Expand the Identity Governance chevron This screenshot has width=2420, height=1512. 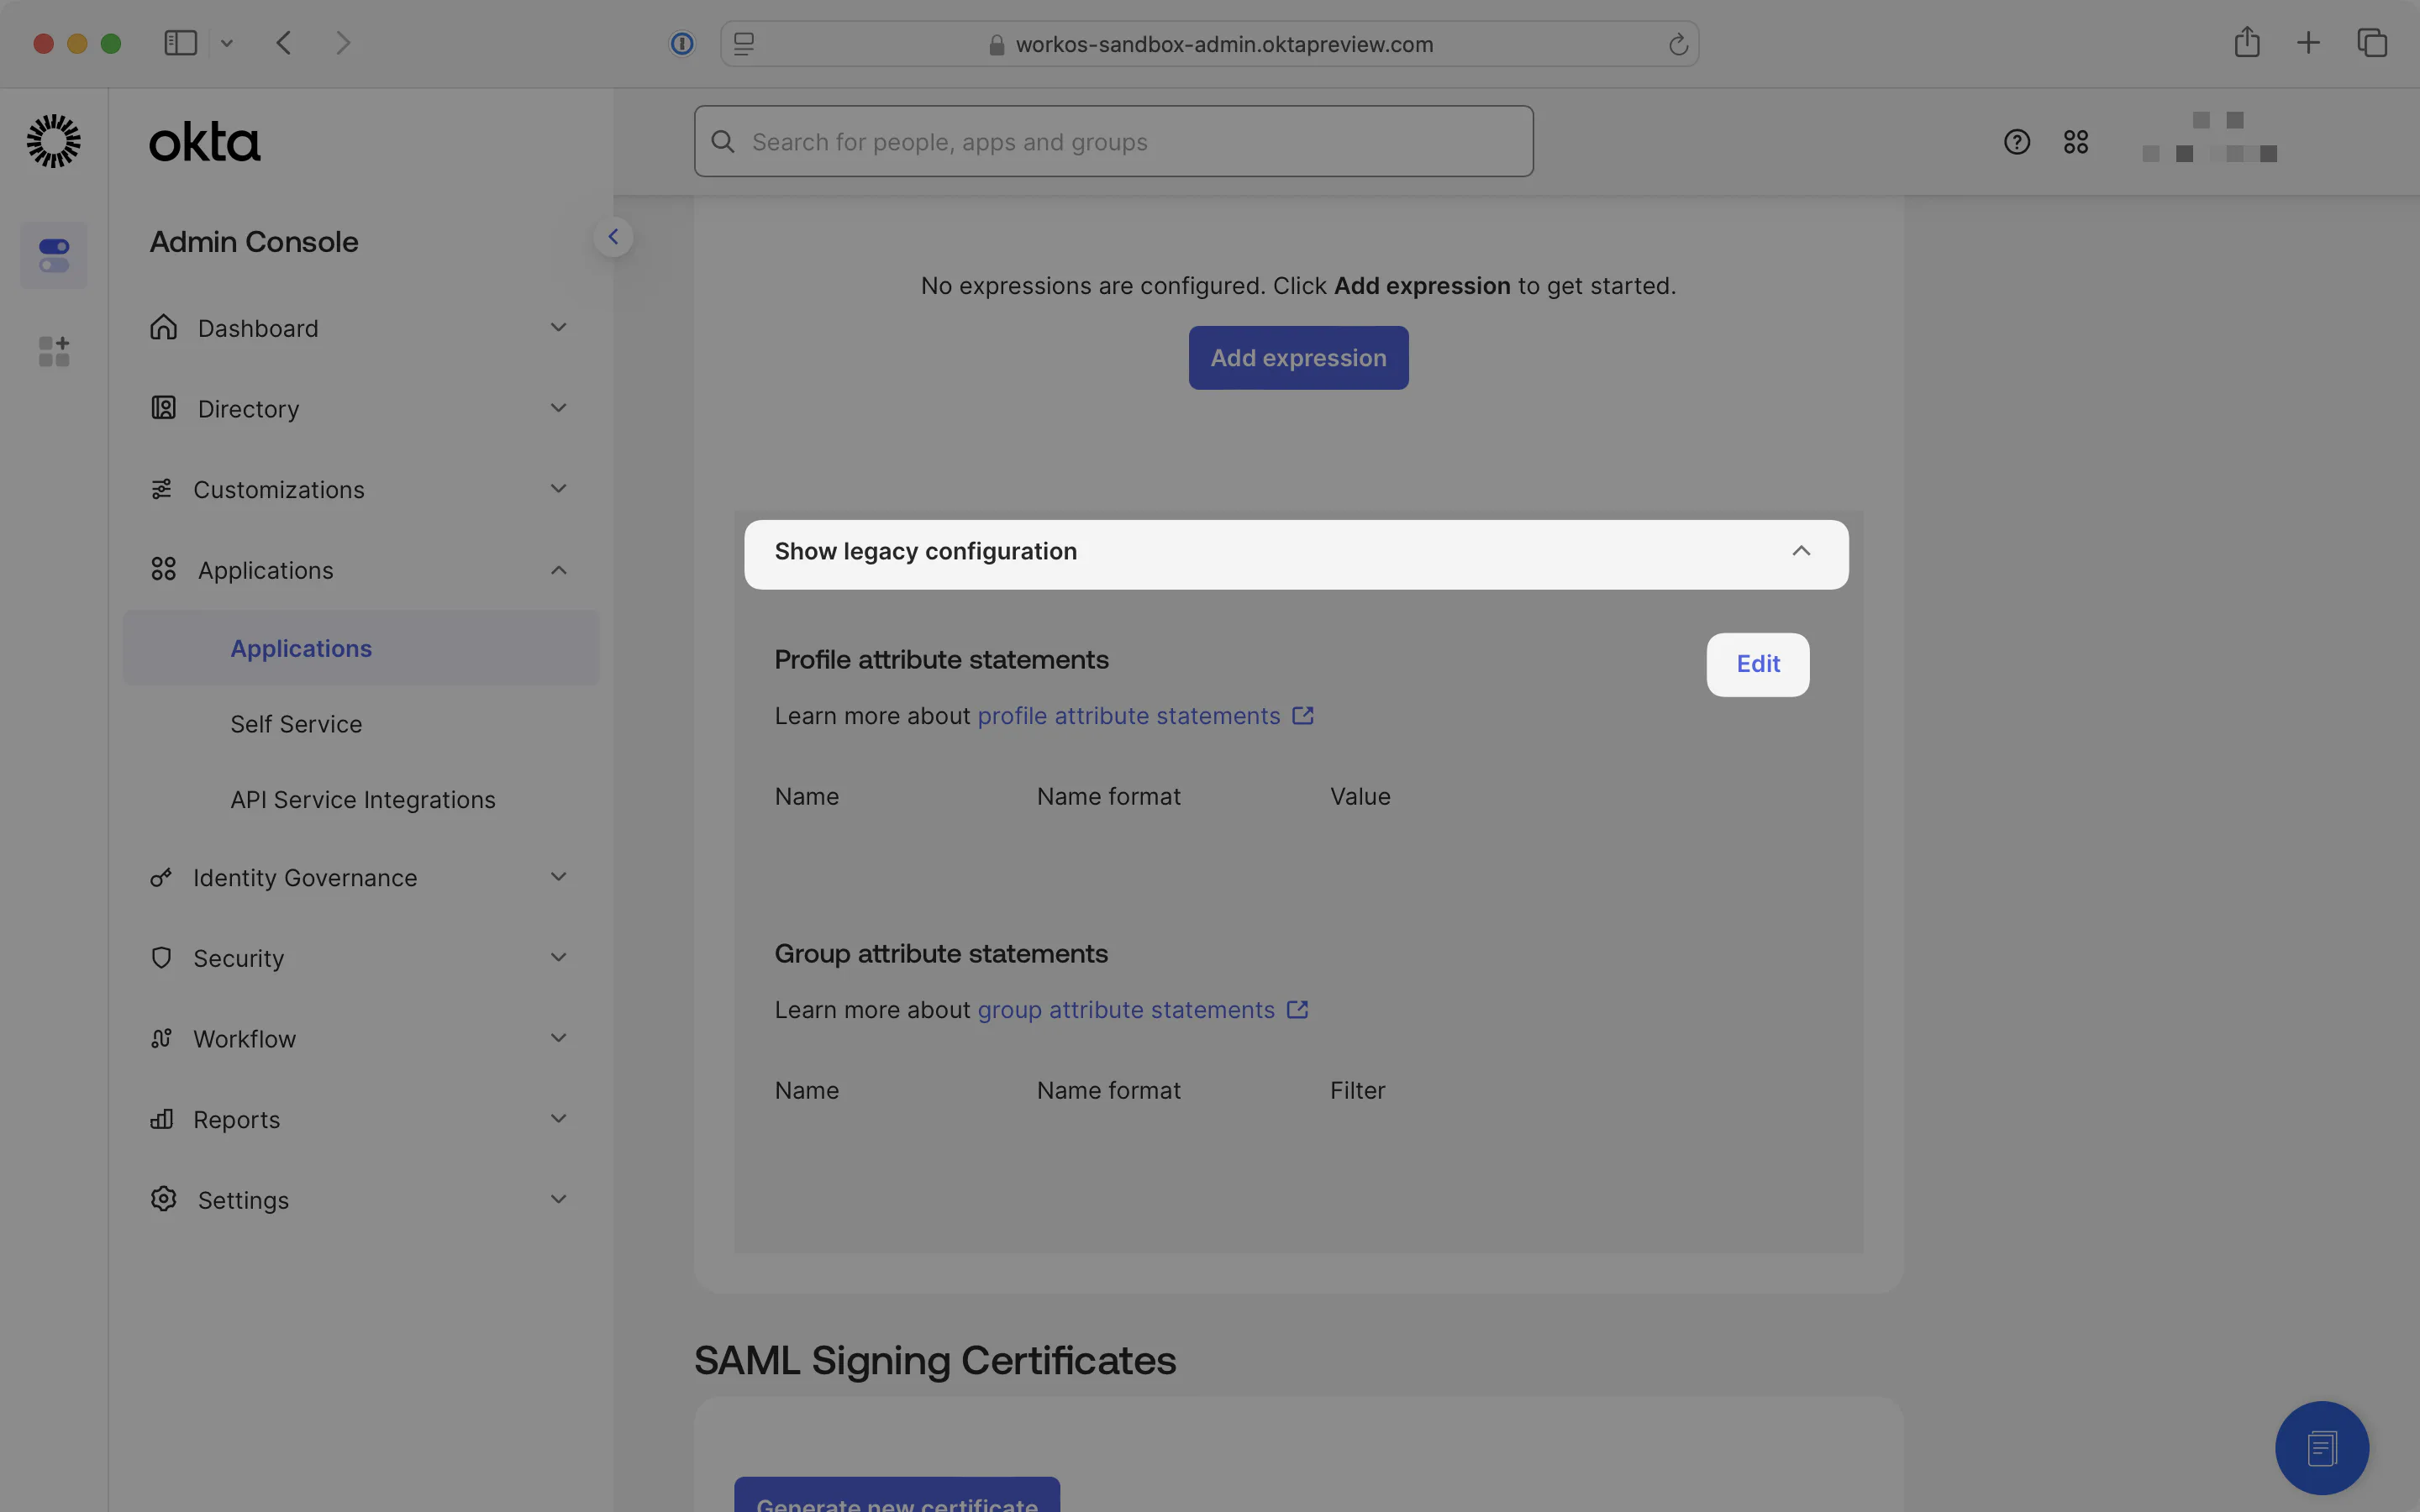pyautogui.click(x=559, y=877)
